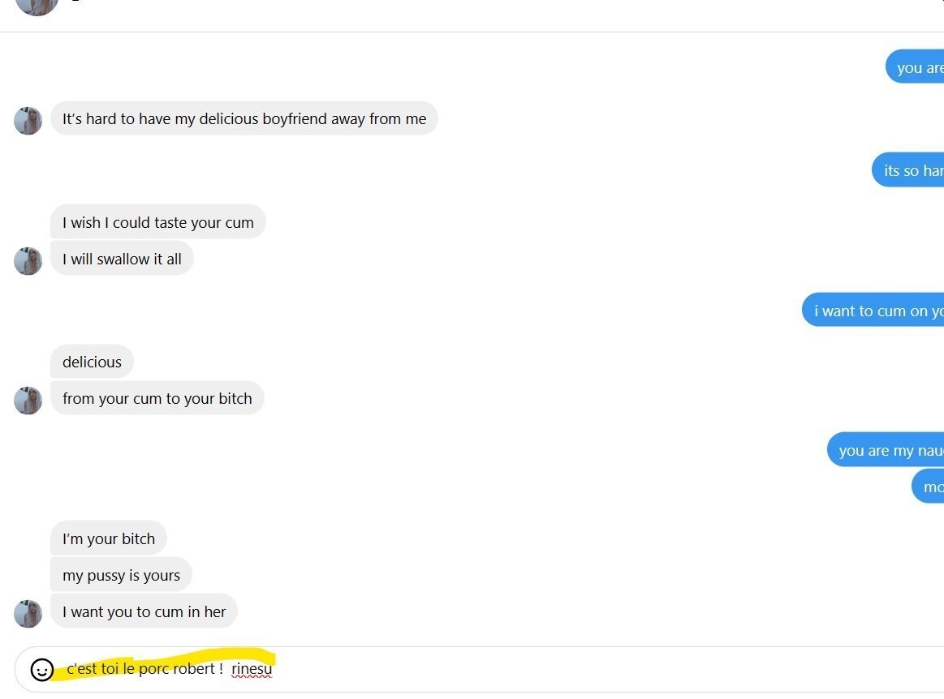944x699 pixels.
Task: Click avatar next to the "from your…" message
Action: coord(28,401)
